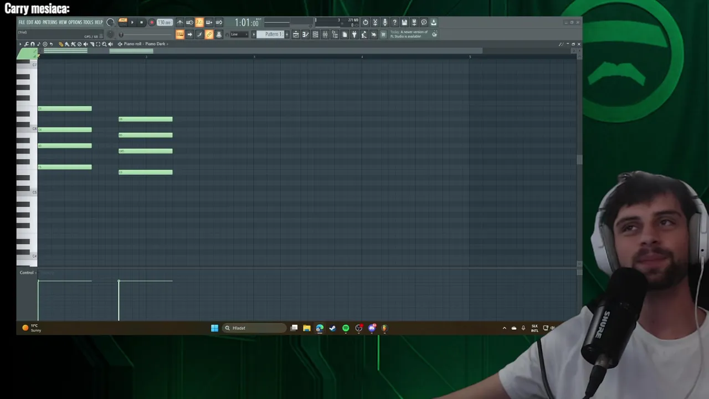Toggle the metronome

coord(180,22)
